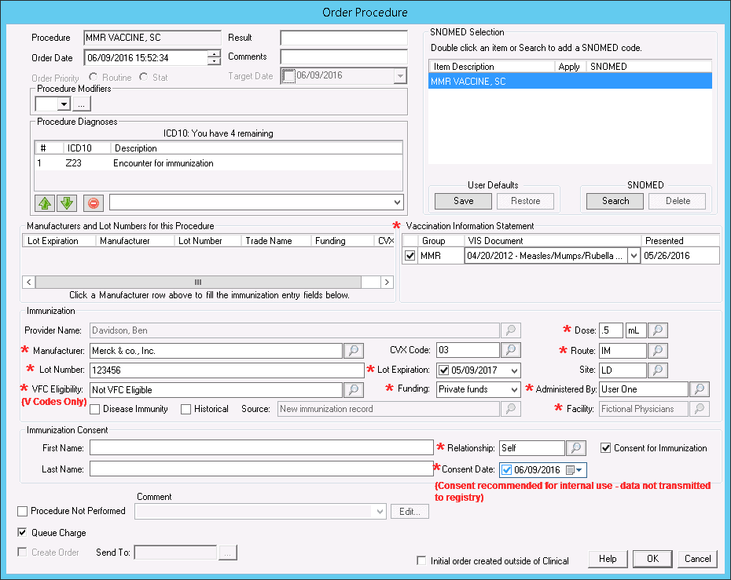Toggle the Consent for Immunization checkbox
The height and width of the screenshot is (580, 731).
pyautogui.click(x=605, y=448)
